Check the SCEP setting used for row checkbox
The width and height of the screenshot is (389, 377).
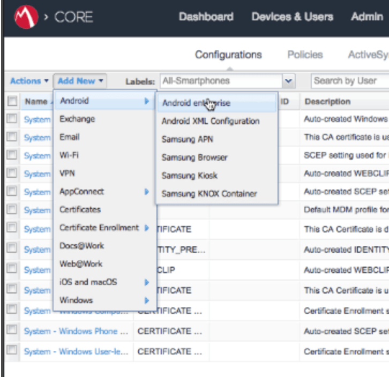point(12,155)
